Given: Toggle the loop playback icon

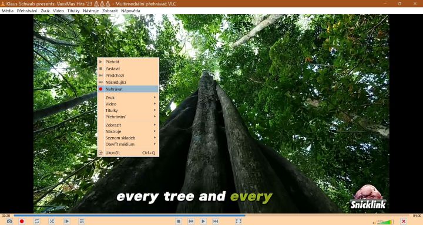Looking at the screenshot, I should 36,221.
